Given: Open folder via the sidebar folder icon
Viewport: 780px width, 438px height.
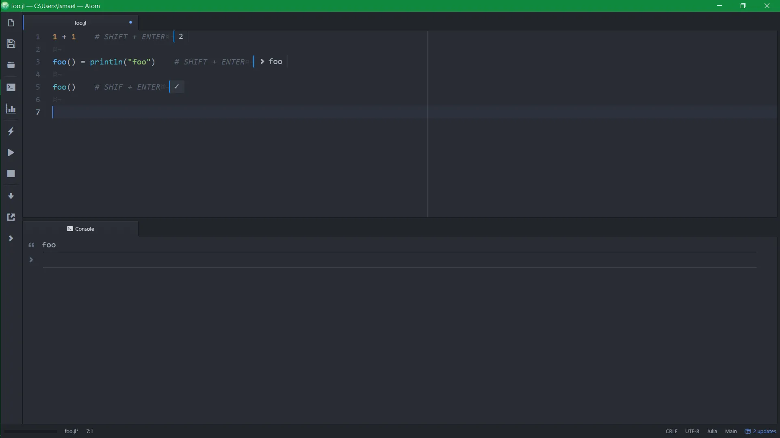Looking at the screenshot, I should tap(11, 65).
